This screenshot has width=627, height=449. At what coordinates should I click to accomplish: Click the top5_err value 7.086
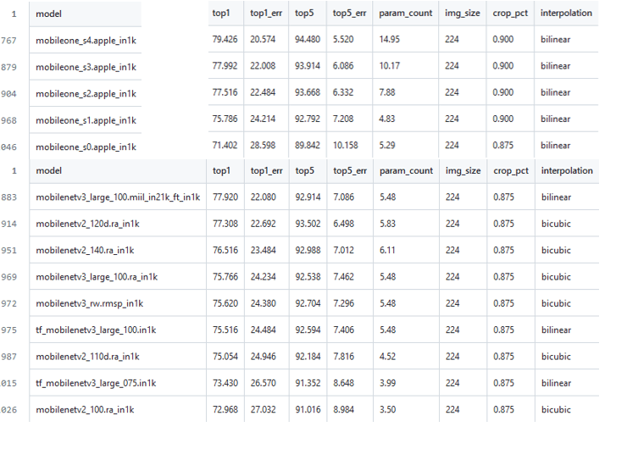(343, 197)
